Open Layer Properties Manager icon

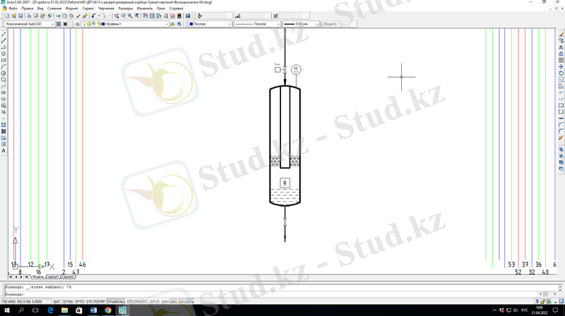coord(77,24)
